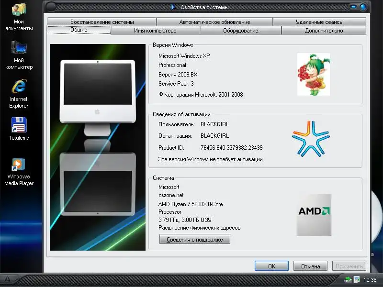This screenshot has width=383, height=287.
Task: Click the Отмена button
Action: pyautogui.click(x=310, y=266)
